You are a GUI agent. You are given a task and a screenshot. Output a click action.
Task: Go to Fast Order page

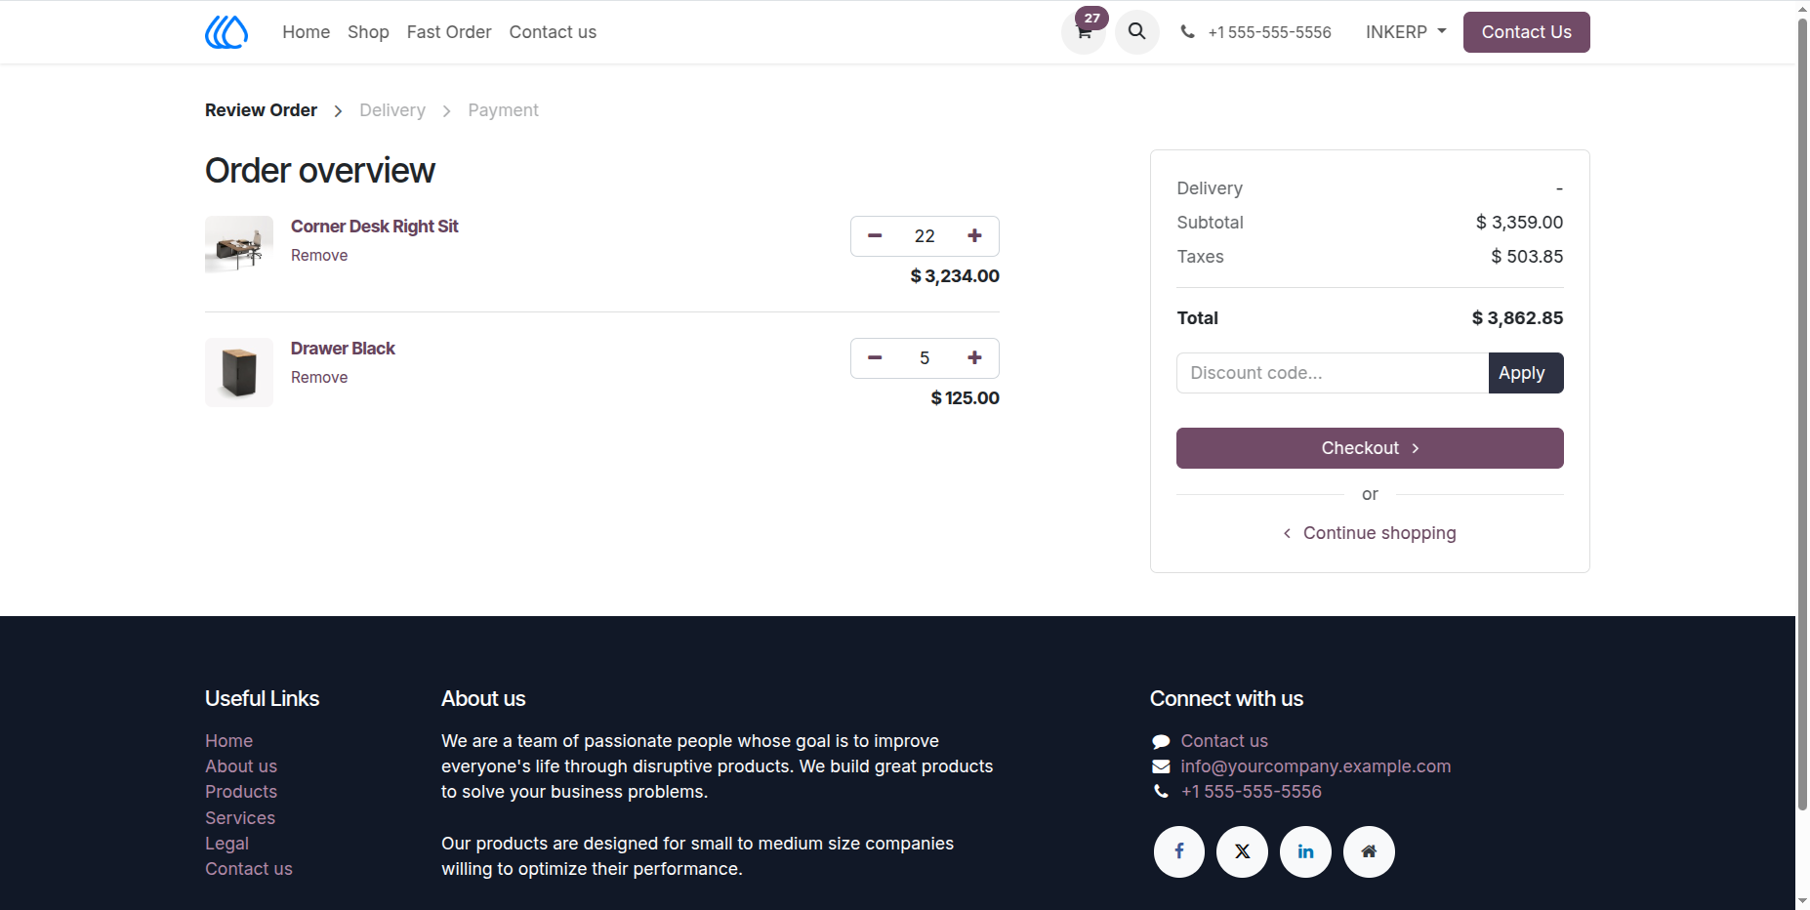[x=449, y=32]
